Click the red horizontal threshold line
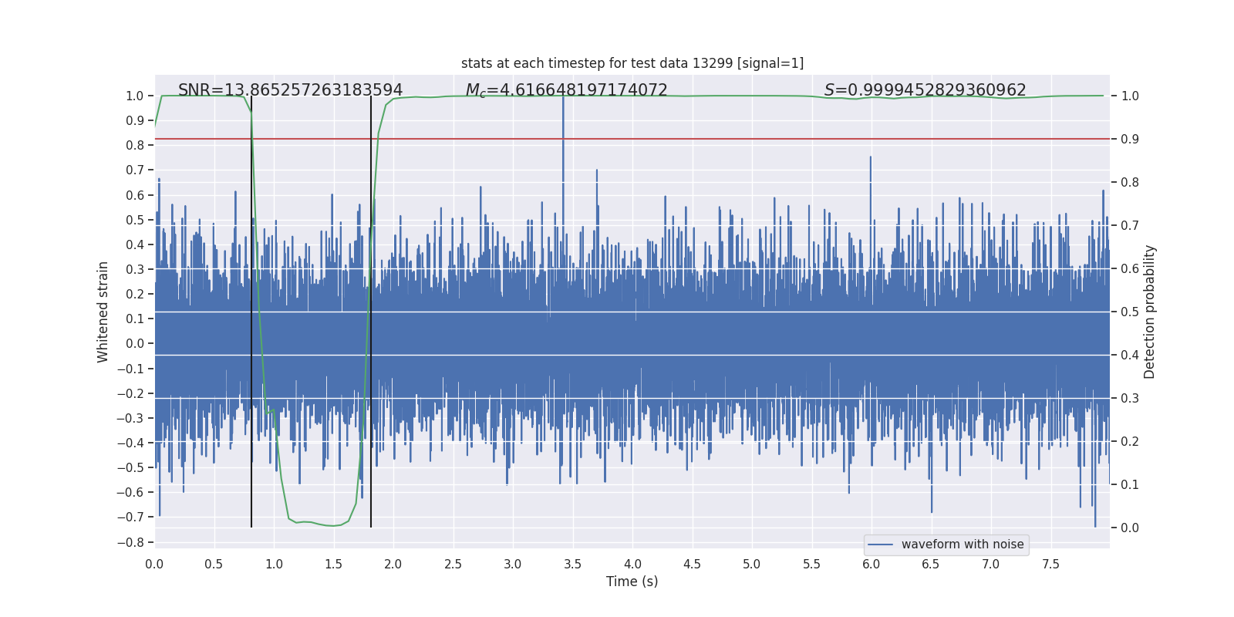1234x617 pixels. click(771, 139)
